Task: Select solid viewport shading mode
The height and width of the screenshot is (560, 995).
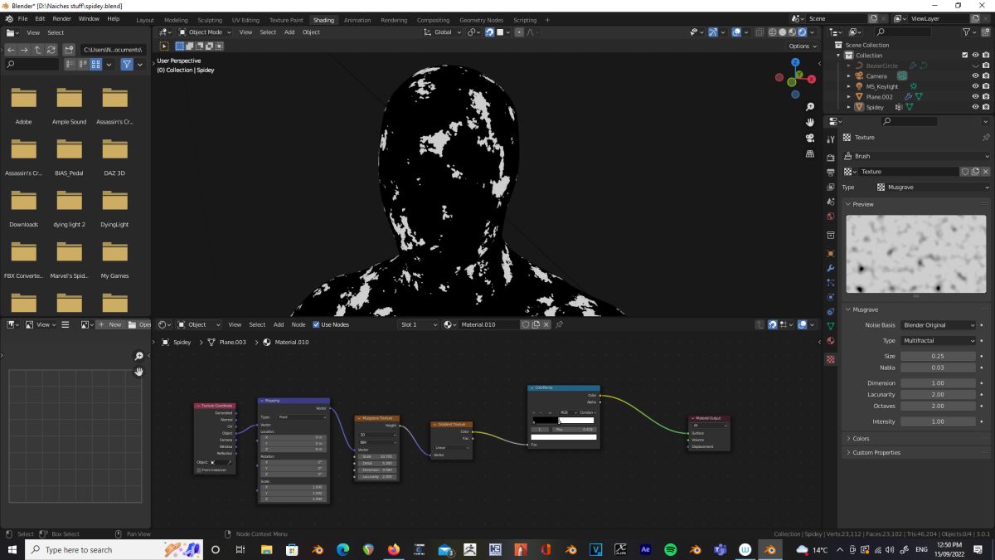Action: click(782, 32)
